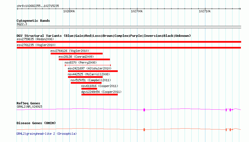The height and width of the screenshot is (142, 249).
Task: Click the esv2761235 (Vogler2010) variant bar
Action: [x=129, y=48]
